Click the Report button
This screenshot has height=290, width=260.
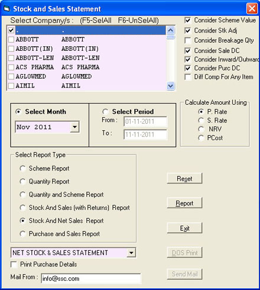tap(184, 203)
